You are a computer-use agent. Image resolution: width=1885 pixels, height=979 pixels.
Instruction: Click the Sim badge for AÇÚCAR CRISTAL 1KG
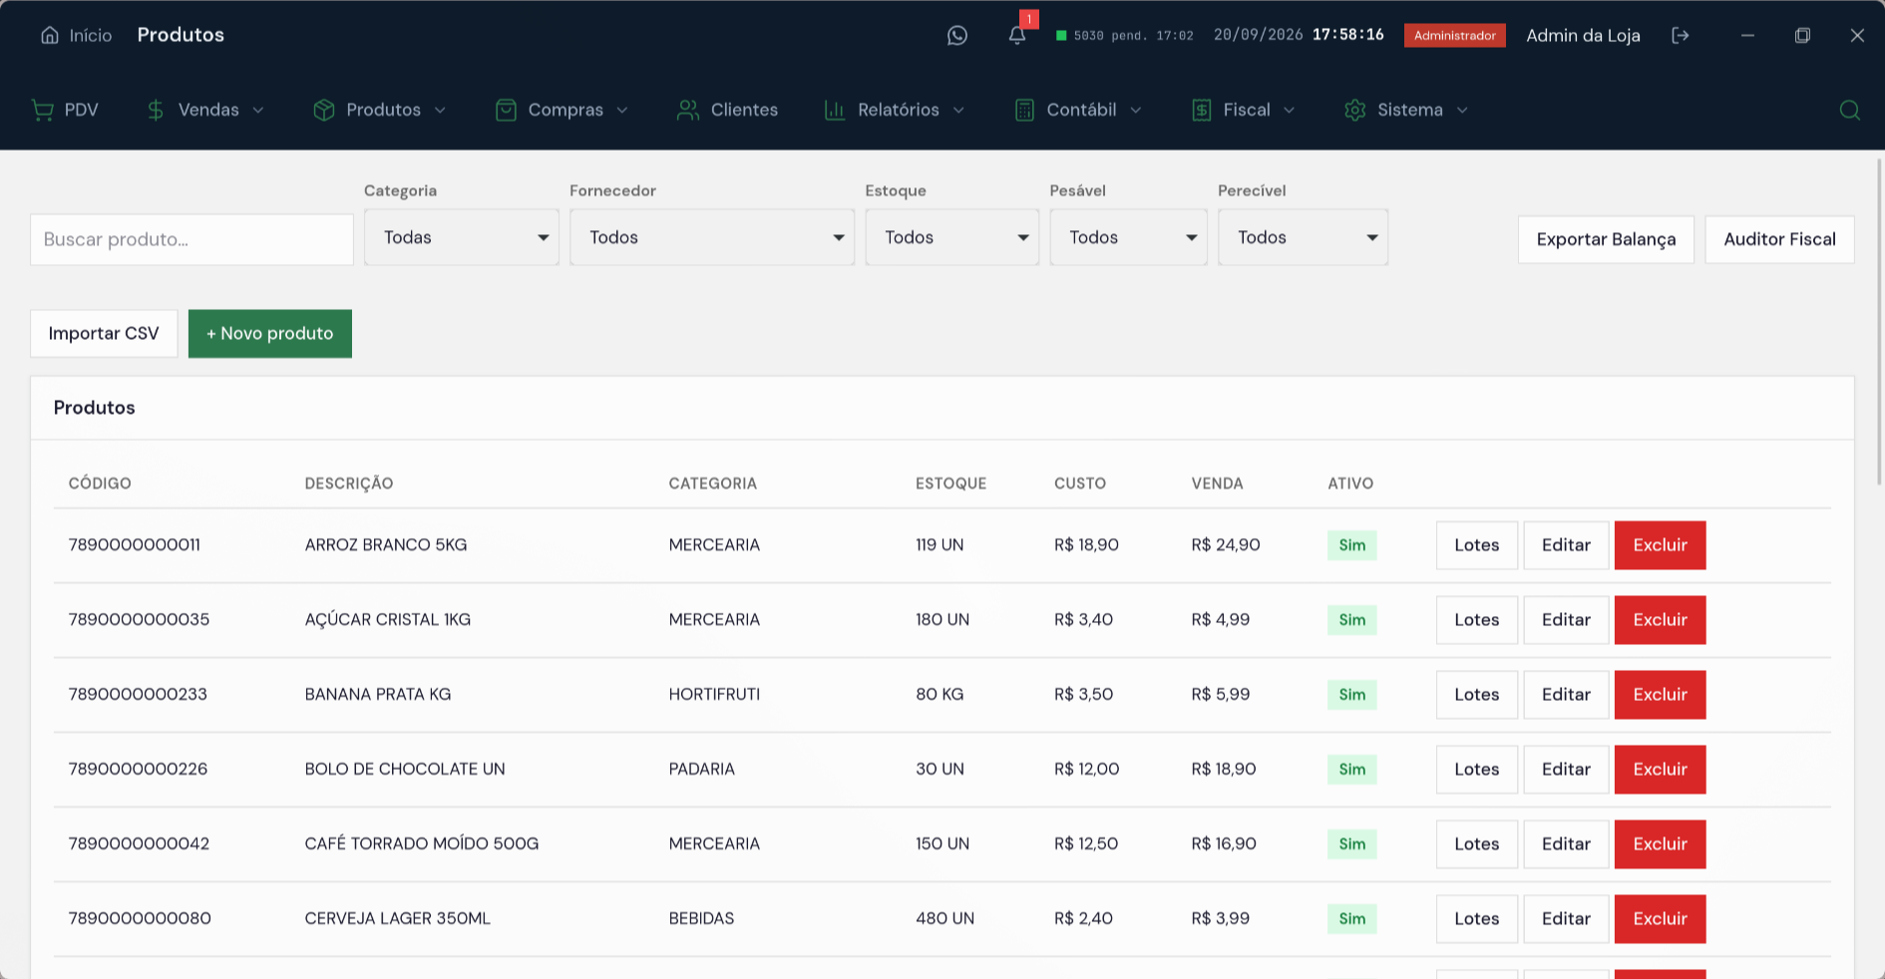(x=1352, y=620)
